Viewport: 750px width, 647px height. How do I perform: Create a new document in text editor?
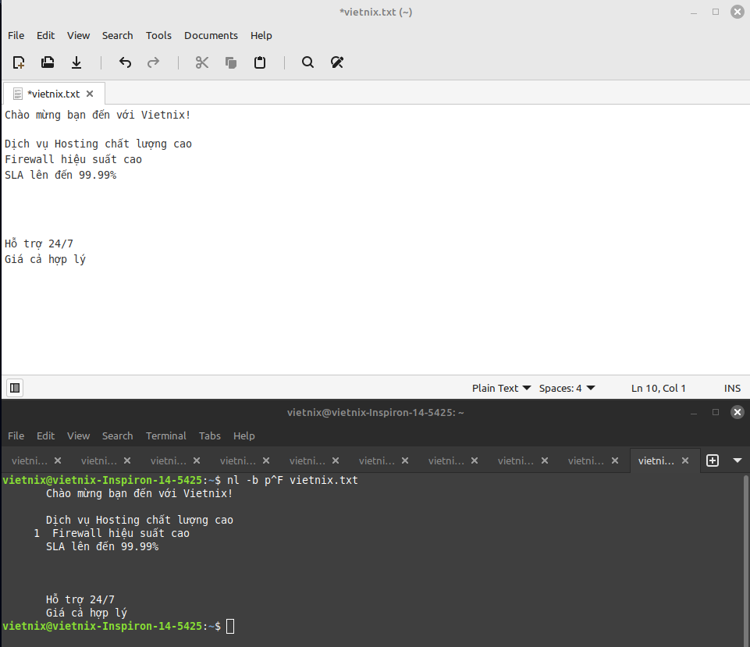click(19, 62)
